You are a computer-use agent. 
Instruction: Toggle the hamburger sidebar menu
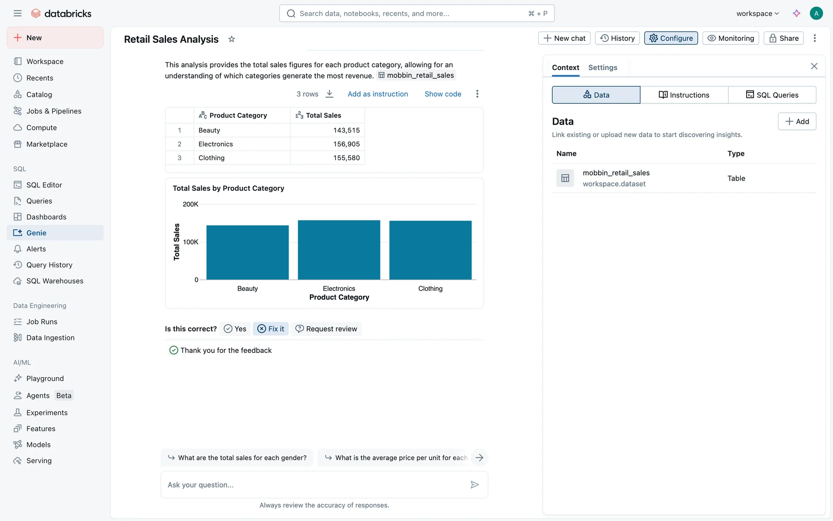tap(17, 13)
